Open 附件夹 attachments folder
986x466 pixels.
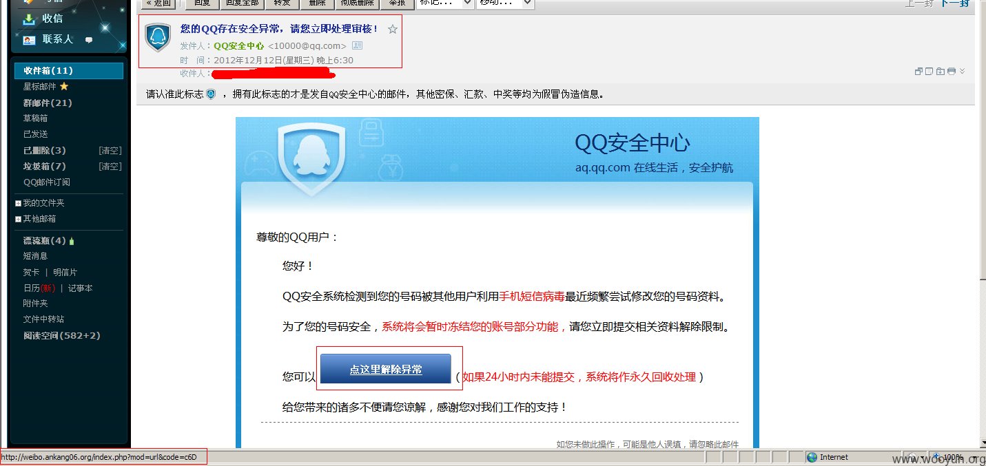point(36,304)
